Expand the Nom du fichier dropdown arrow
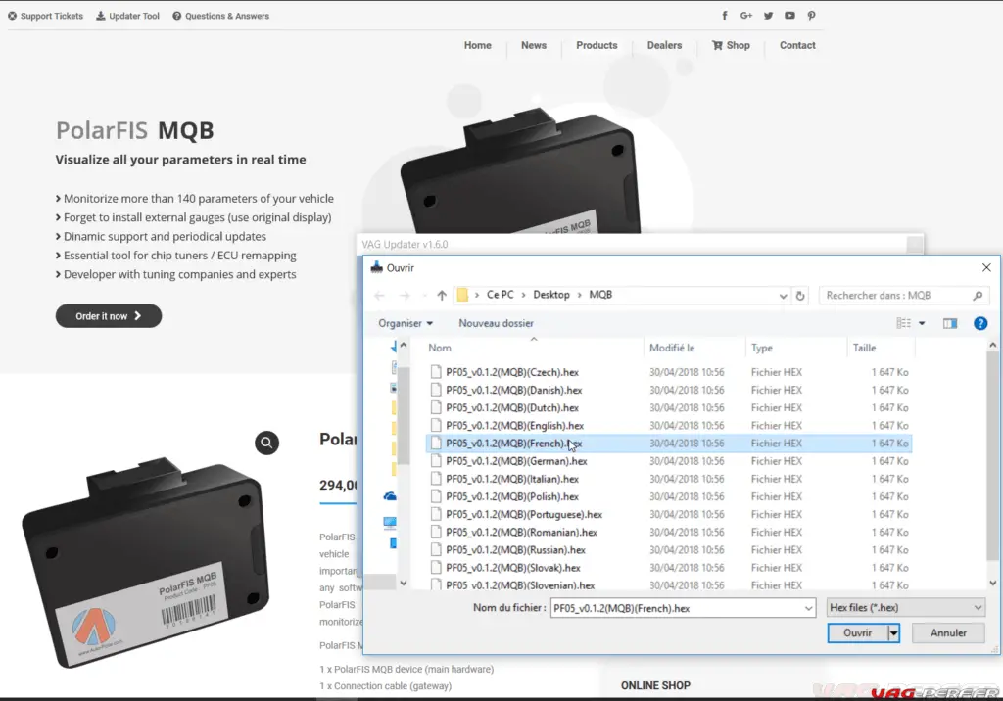1003x701 pixels. coord(808,608)
